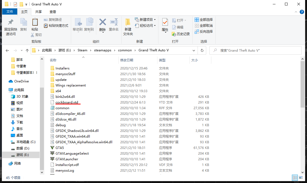Click the Properties checkmark icon in title bar
This screenshot has width=307, height=183.
tap(15, 4)
